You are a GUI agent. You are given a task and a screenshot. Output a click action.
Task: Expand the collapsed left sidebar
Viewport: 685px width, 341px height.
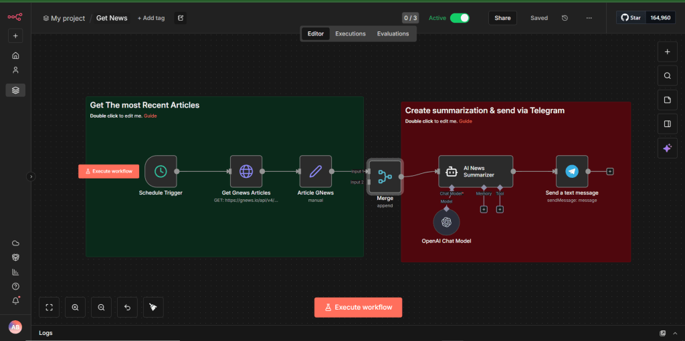point(30,177)
